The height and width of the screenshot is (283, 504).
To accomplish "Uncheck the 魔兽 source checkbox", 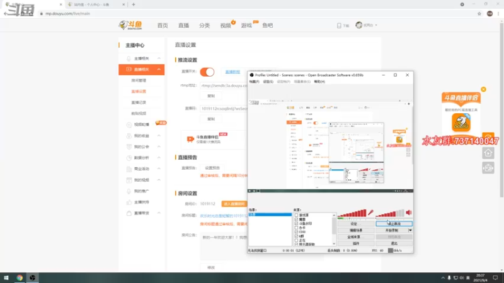I will click(x=296, y=219).
